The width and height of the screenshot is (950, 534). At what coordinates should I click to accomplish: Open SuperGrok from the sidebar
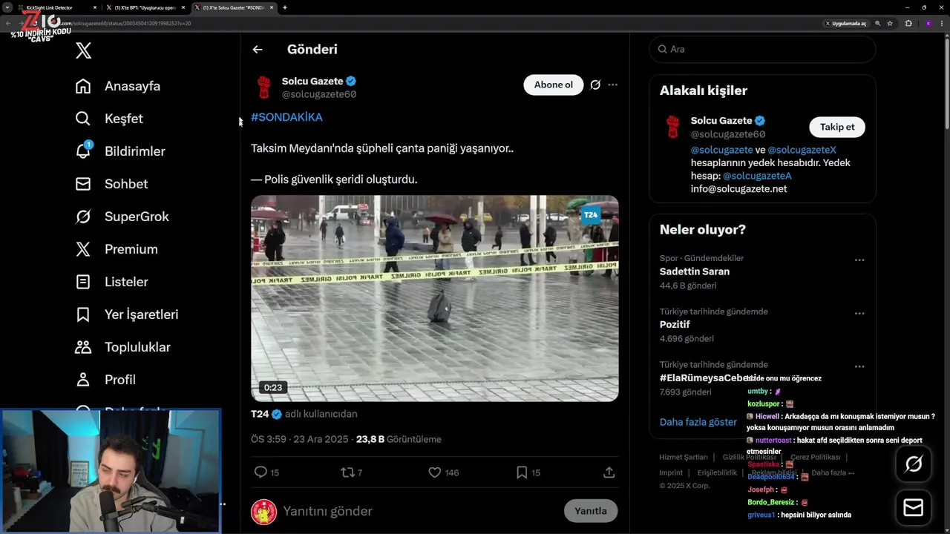tap(122, 217)
